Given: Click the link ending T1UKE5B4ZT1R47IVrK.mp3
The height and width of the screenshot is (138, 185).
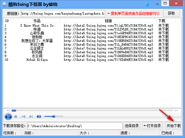Looking at the screenshot, I should point(109,41).
